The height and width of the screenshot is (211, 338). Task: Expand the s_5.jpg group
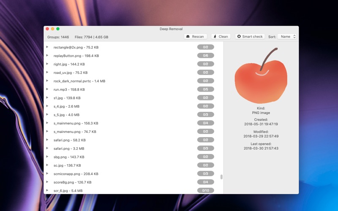tap(47, 114)
